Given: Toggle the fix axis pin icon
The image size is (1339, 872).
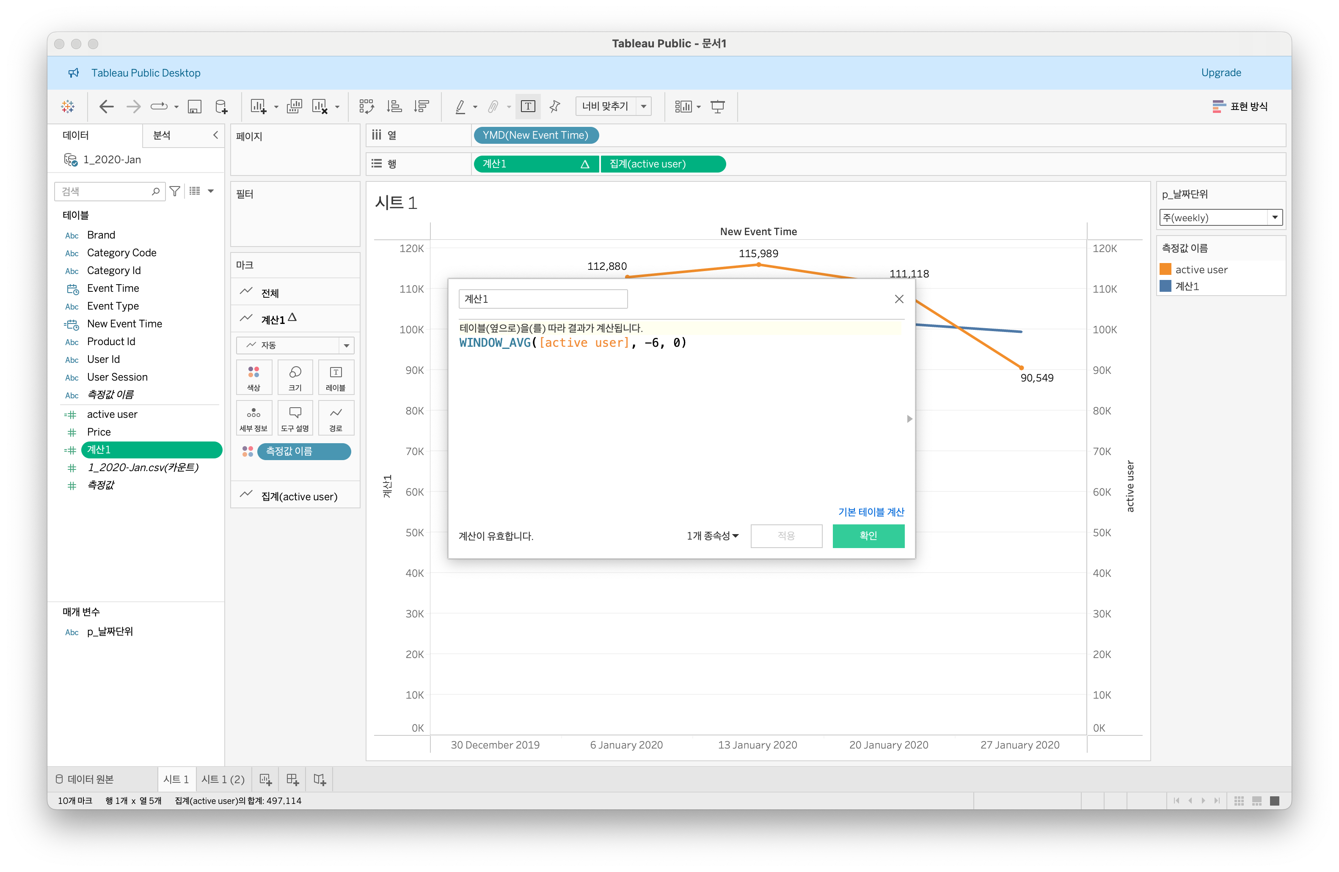Looking at the screenshot, I should tap(555, 106).
